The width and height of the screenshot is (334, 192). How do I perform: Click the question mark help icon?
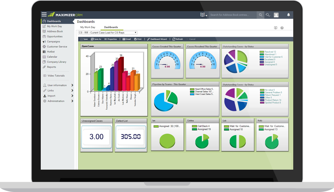[x=282, y=28]
